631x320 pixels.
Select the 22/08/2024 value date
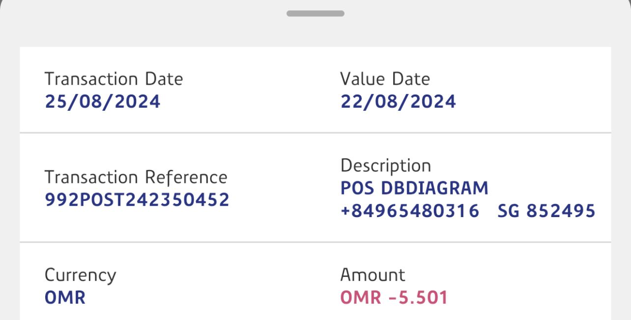pyautogui.click(x=398, y=101)
